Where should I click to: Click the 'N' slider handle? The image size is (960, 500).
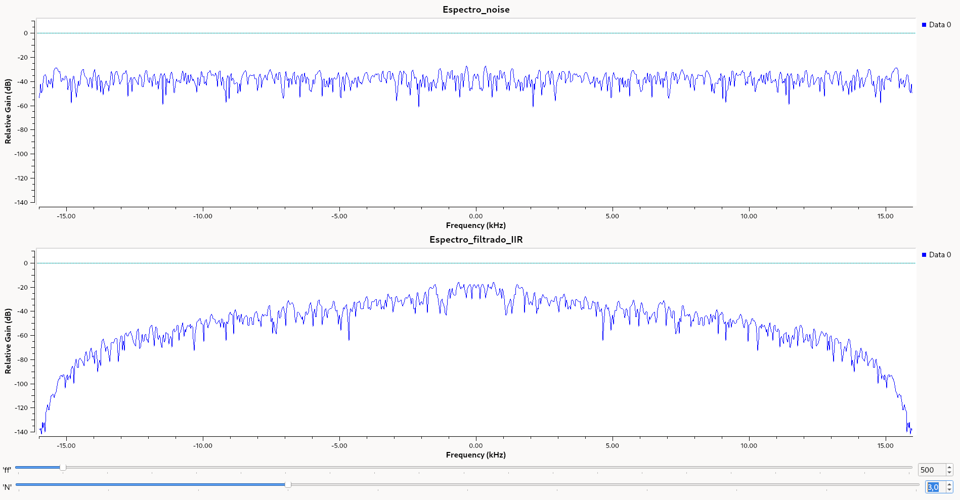click(288, 485)
